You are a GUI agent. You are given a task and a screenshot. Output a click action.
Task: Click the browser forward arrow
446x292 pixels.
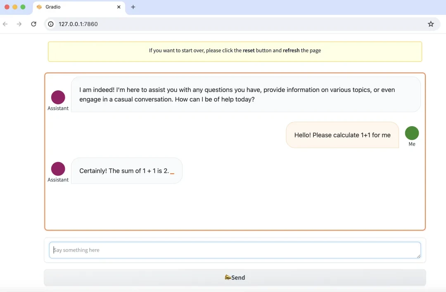19,24
